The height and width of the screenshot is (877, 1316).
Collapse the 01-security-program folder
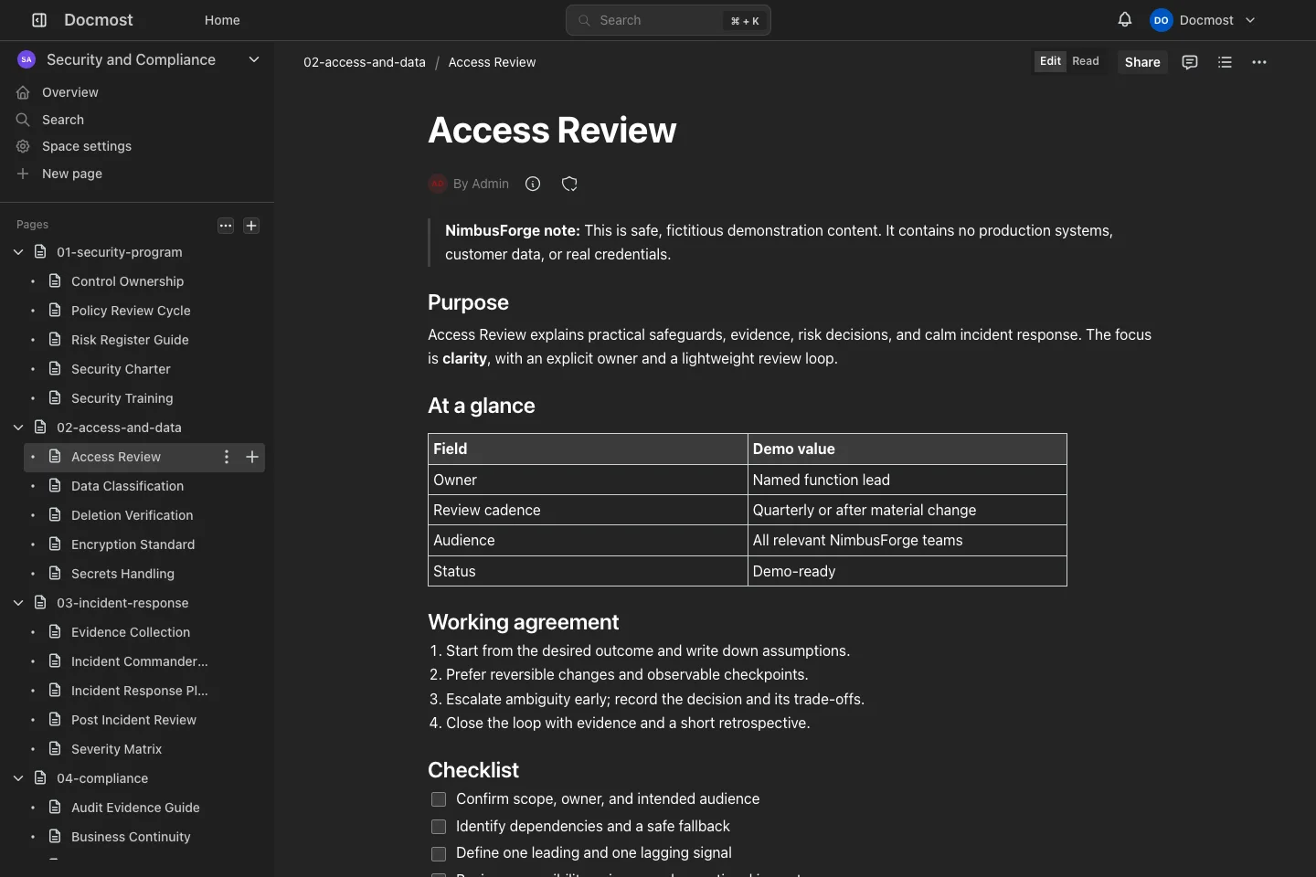(x=18, y=252)
